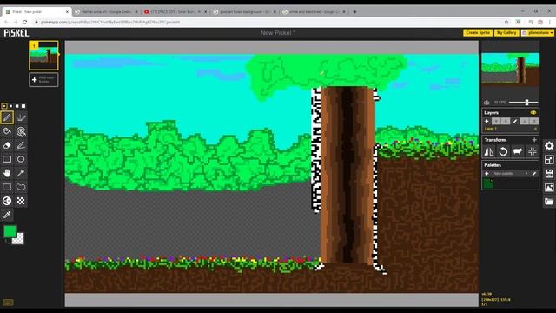Select the Move hand tool

click(x=7, y=173)
